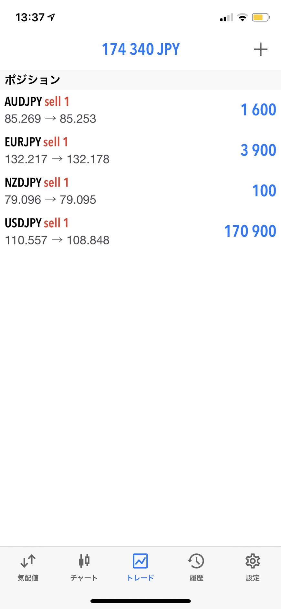The width and height of the screenshot is (281, 609).
Task: Open the settings gear icon
Action: point(253,561)
